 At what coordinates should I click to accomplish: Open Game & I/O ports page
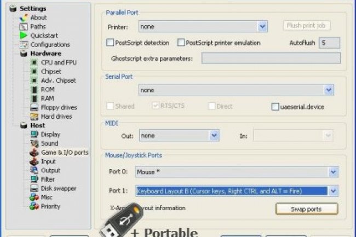coord(64,153)
